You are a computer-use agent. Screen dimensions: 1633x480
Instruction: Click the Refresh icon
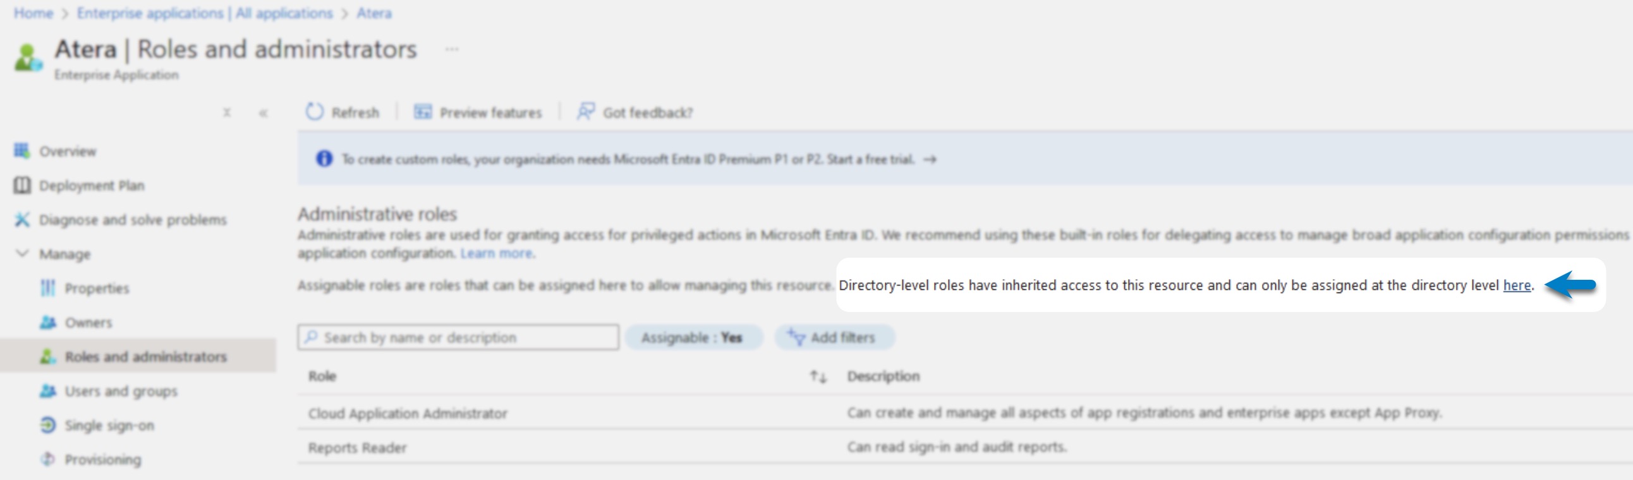[x=315, y=112]
